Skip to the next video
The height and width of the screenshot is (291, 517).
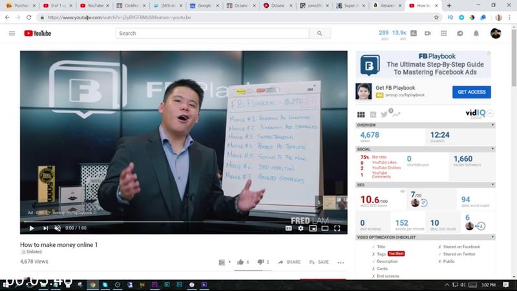click(45, 228)
